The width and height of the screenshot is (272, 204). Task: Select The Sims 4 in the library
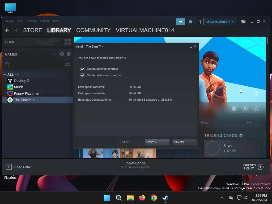pos(37,100)
